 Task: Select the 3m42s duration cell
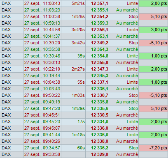[73, 43]
